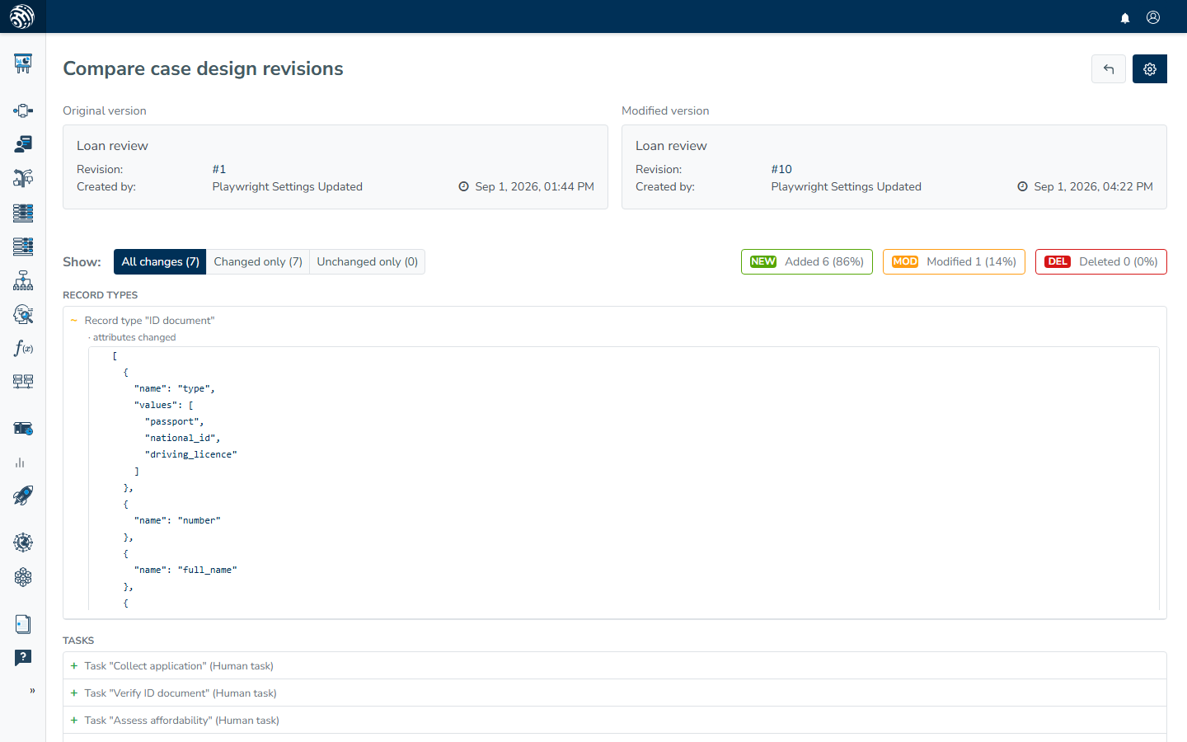1187x742 pixels.
Task: Open the user account menu icon
Action: click(1153, 17)
